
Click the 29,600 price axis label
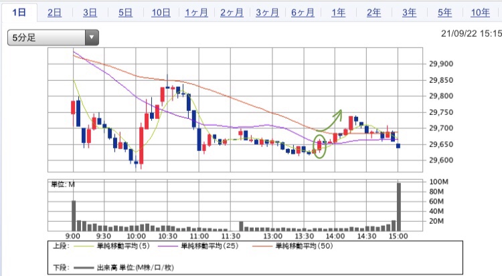pyautogui.click(x=441, y=160)
